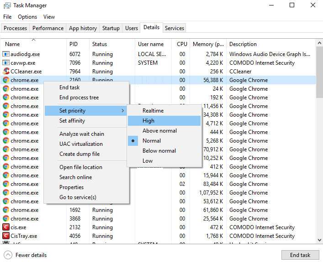The width and height of the screenshot is (323, 262).
Task: Click Windows Audio Device Graph description
Action: [270, 54]
